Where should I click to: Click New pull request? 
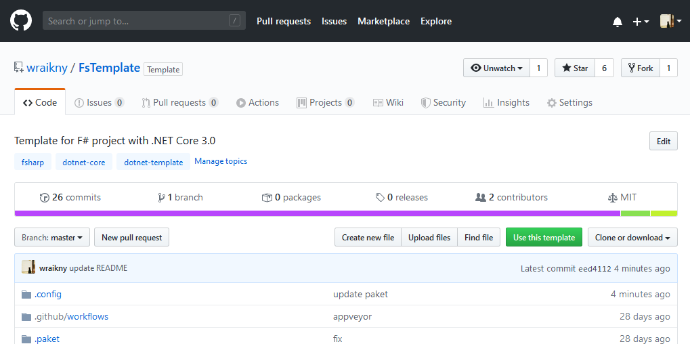tap(131, 237)
